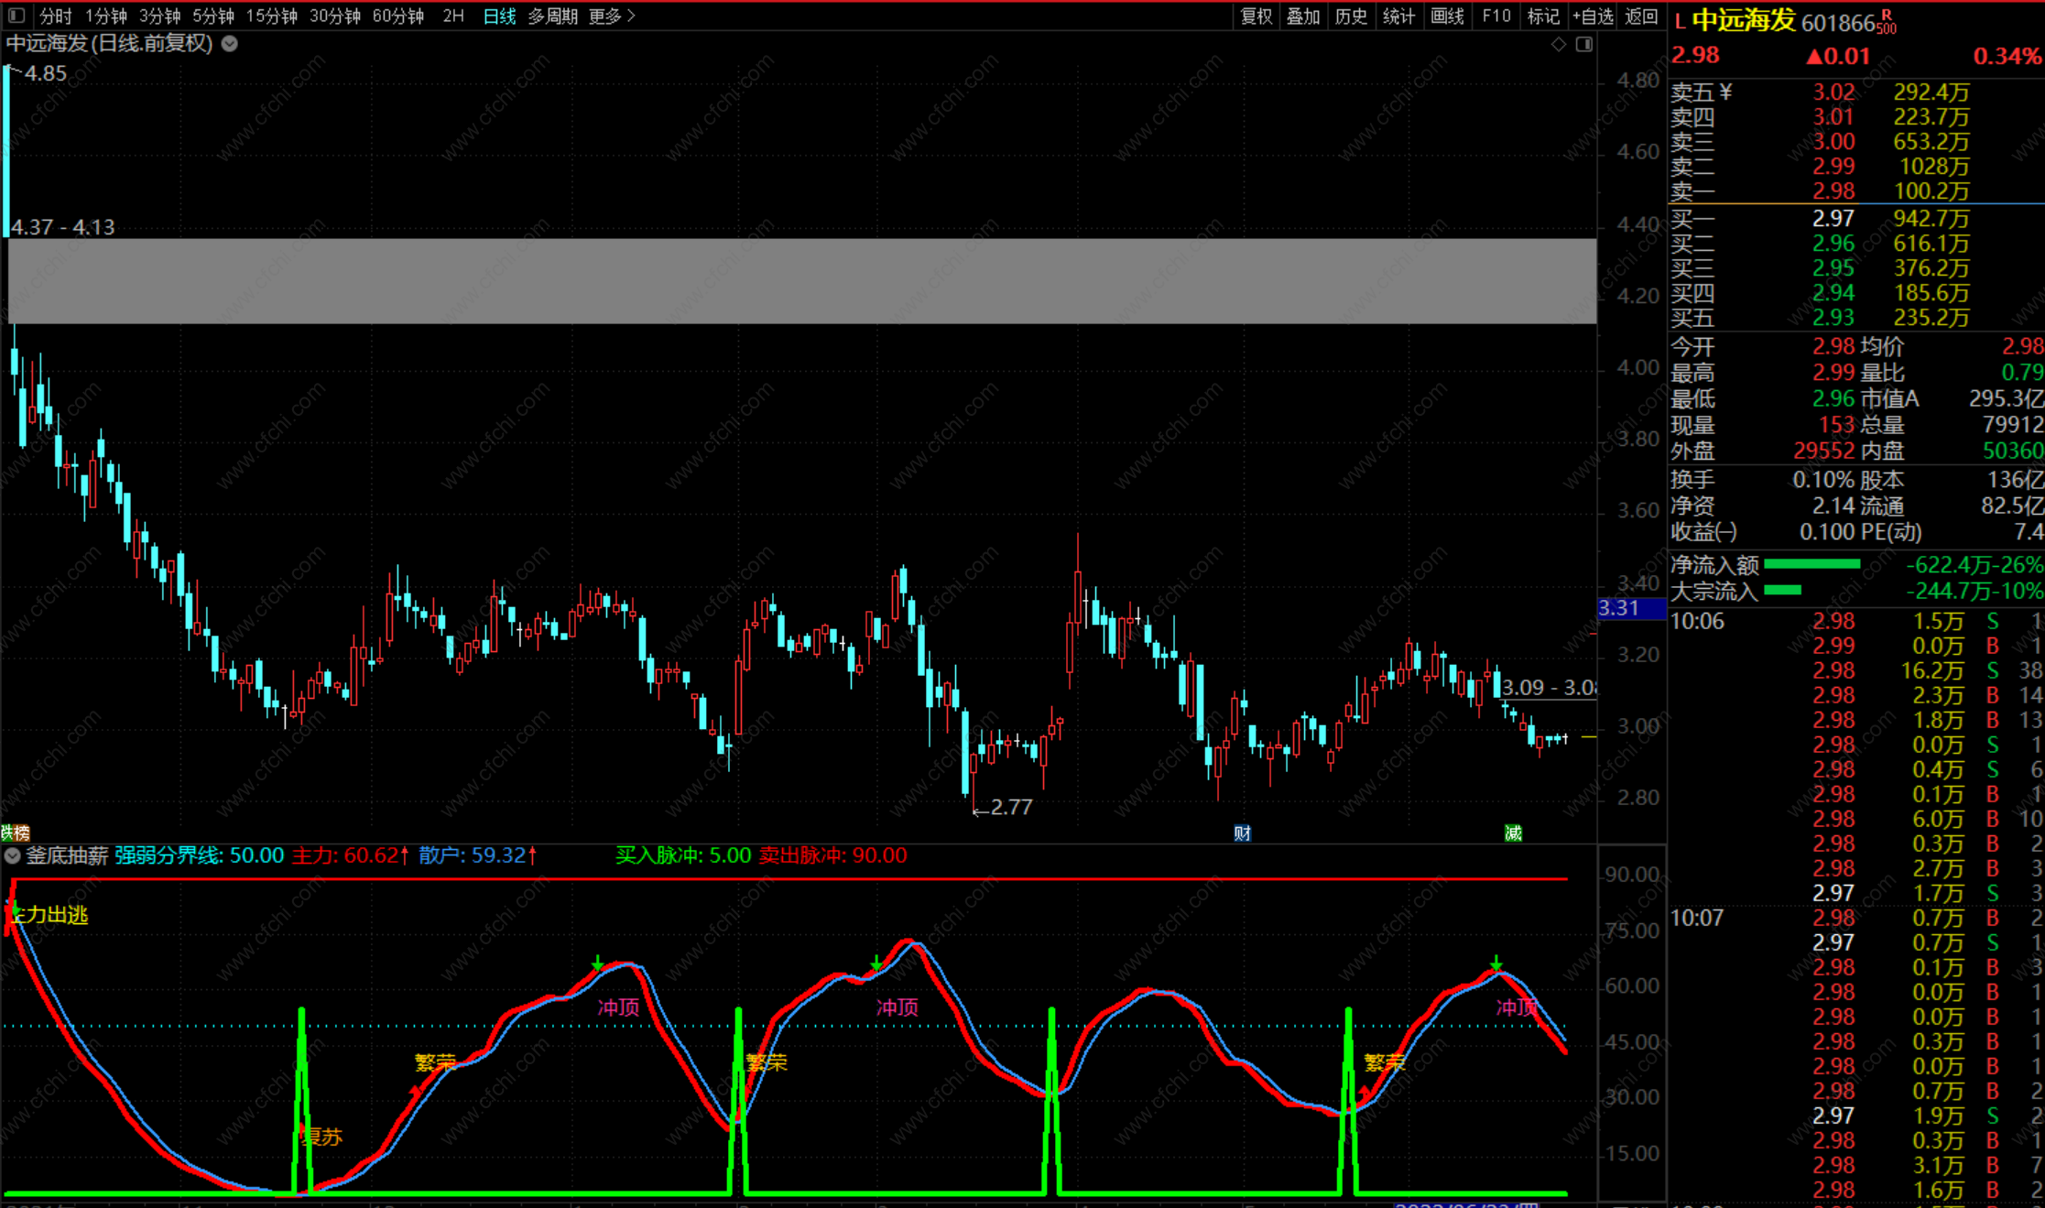Click the 财 event marker on chart

[1242, 833]
